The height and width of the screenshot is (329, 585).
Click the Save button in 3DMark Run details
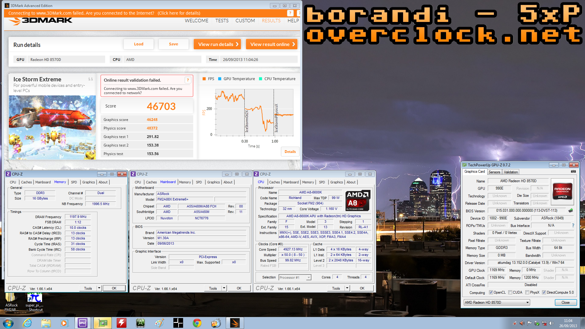click(174, 44)
